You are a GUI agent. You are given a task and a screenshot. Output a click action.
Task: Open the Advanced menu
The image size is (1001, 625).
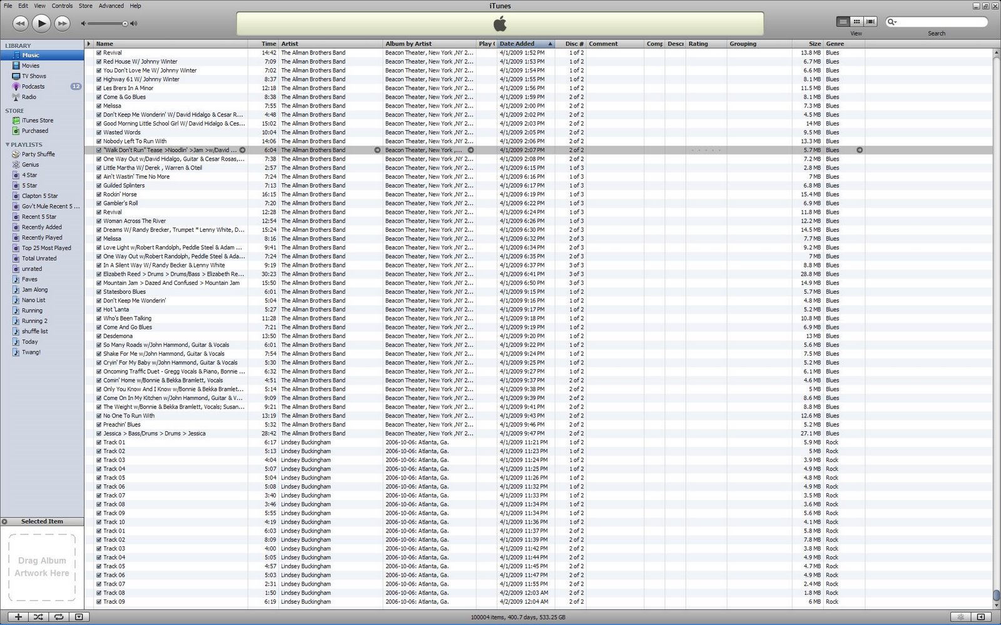coord(111,6)
